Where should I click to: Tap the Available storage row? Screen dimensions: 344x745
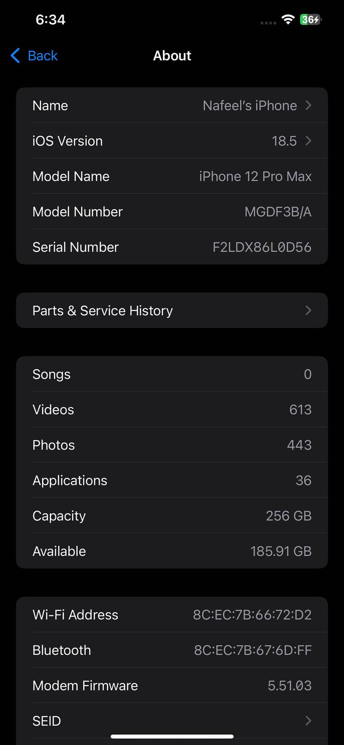172,551
